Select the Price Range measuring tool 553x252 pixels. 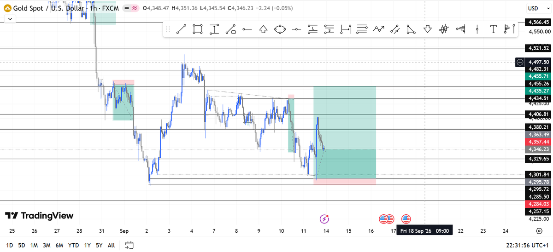214,29
